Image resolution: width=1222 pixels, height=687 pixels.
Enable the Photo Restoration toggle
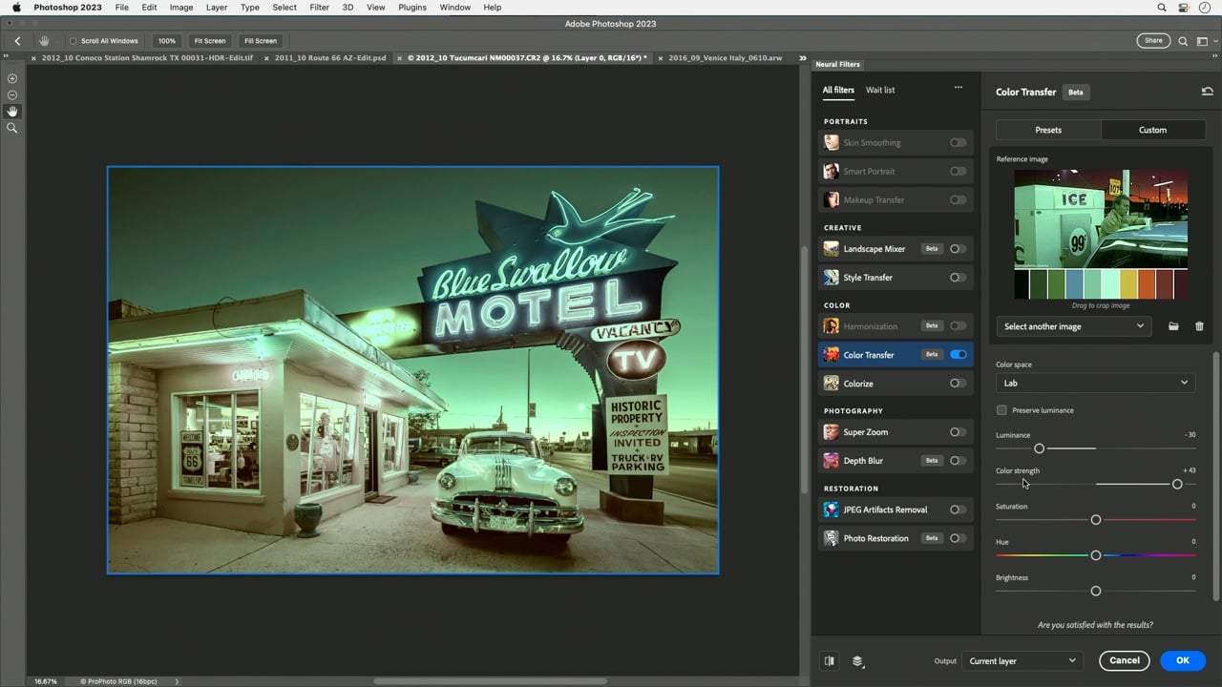click(958, 537)
